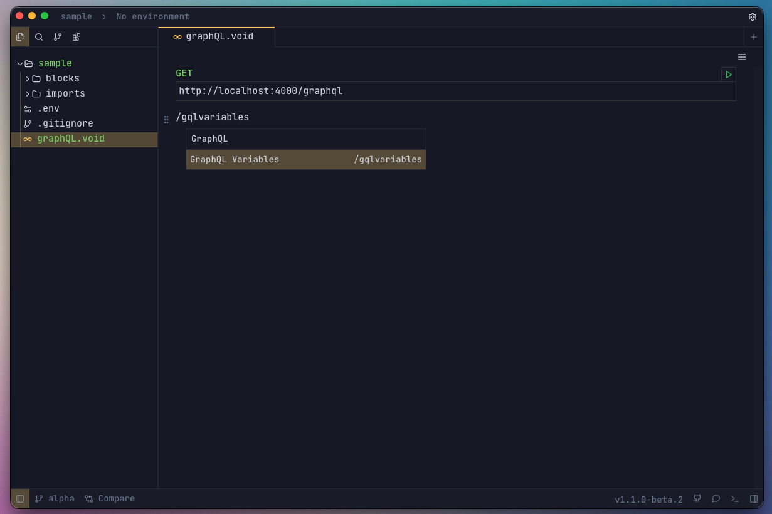Open the Compare tool in the status bar
Screen dimensions: 772x514
tap(110, 498)
